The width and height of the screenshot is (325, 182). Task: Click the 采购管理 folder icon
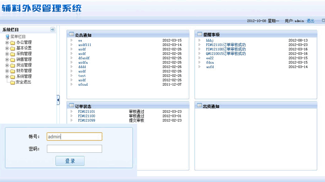(x=12, y=54)
